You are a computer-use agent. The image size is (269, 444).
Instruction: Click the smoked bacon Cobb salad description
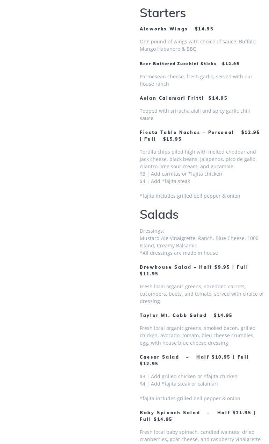[x=197, y=336]
